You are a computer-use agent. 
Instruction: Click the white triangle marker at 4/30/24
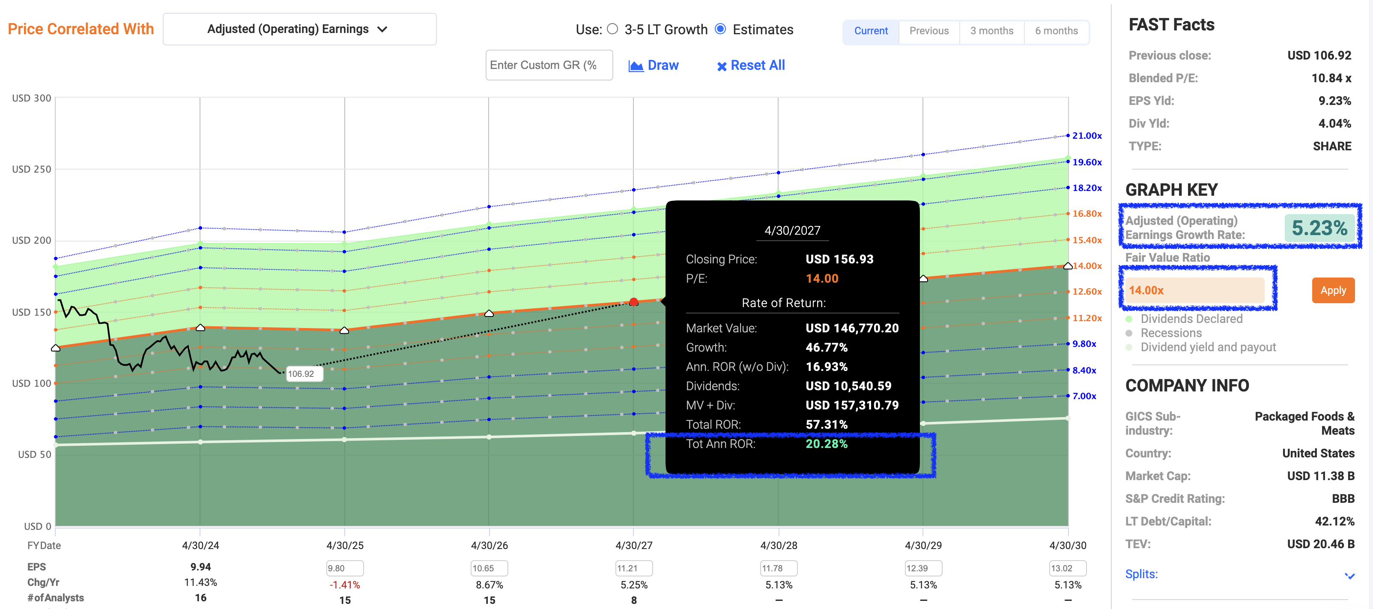click(200, 328)
